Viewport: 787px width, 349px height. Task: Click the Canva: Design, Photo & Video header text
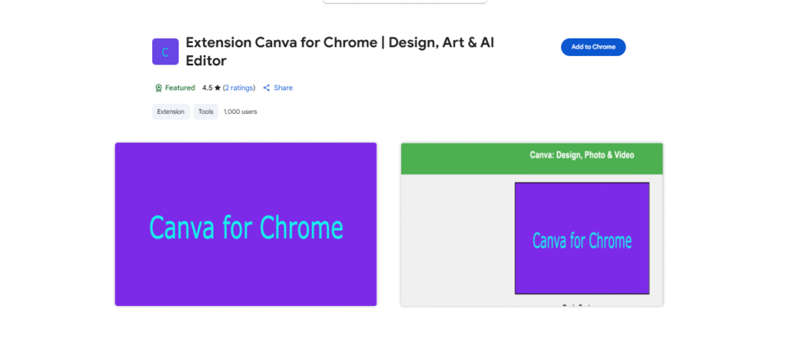click(x=582, y=155)
